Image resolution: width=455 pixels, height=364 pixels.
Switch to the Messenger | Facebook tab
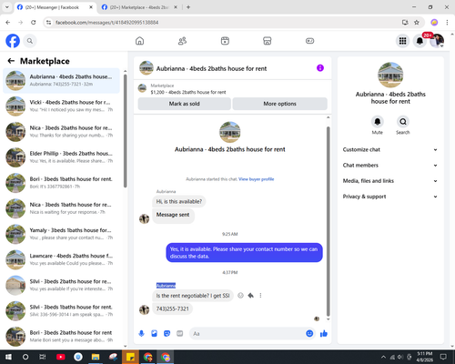(x=55, y=7)
